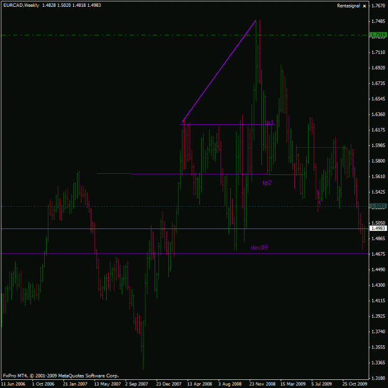Click the 1 Oct 2006 date label
Screen dimensions: 388x388
point(43,384)
